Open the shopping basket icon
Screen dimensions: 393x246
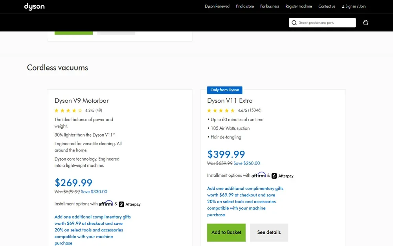(x=365, y=22)
